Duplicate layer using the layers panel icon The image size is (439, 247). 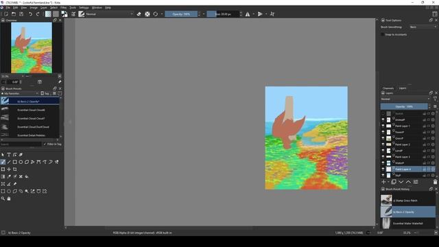click(x=394, y=182)
